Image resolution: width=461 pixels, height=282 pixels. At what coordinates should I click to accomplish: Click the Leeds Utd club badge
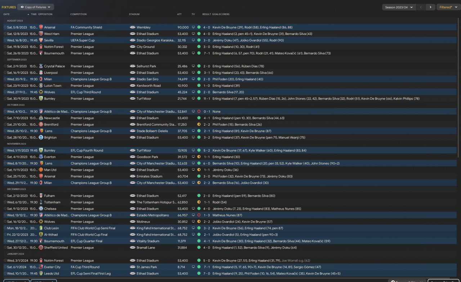point(41,274)
